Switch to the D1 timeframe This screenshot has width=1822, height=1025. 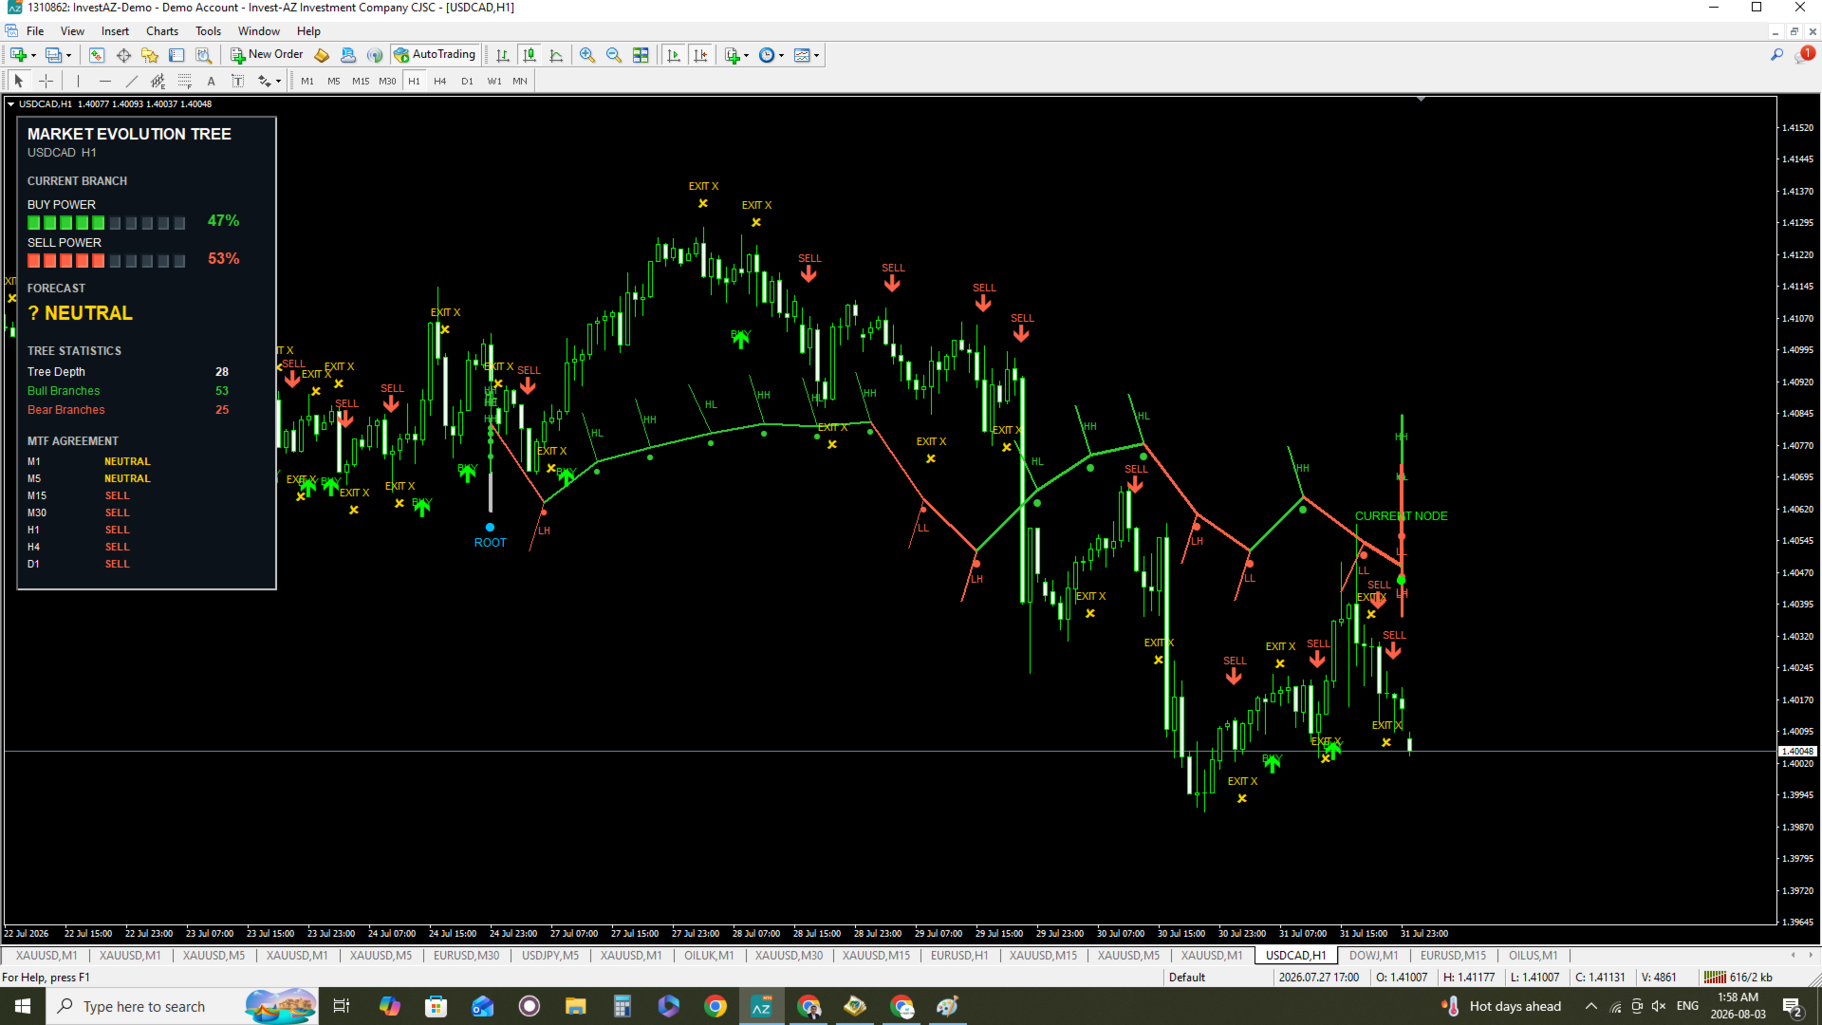tap(467, 81)
